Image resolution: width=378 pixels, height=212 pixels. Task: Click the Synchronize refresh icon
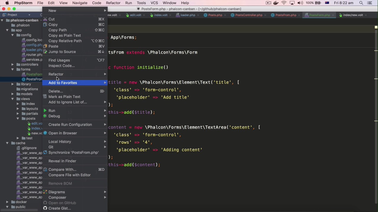point(45,153)
